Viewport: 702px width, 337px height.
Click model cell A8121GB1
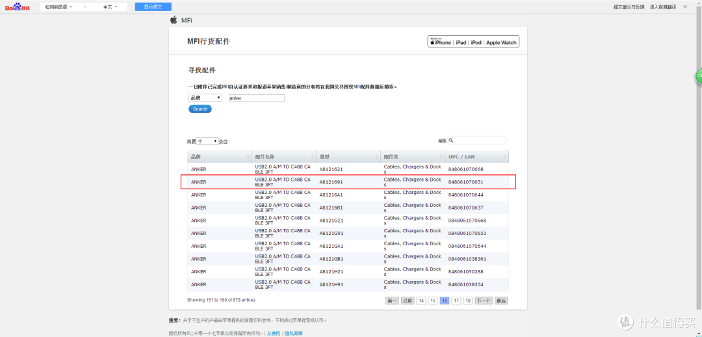pyautogui.click(x=331, y=258)
